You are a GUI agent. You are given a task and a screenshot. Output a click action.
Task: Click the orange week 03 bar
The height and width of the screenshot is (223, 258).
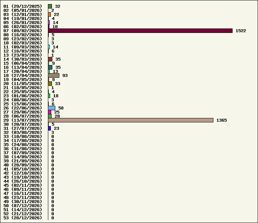point(49,14)
